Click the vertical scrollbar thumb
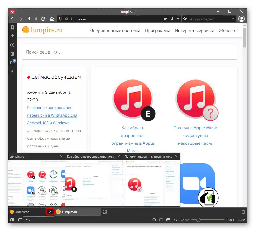The height and width of the screenshot is (231, 255). (x=245, y=37)
